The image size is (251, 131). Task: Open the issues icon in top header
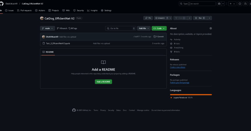[x=240, y=4]
